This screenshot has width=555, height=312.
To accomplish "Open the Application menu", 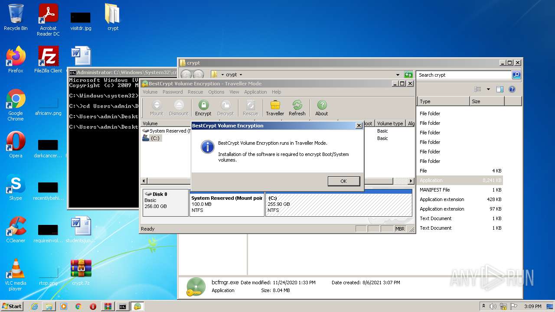I will [255, 92].
